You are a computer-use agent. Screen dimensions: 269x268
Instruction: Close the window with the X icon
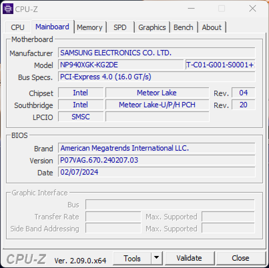coord(253,8)
